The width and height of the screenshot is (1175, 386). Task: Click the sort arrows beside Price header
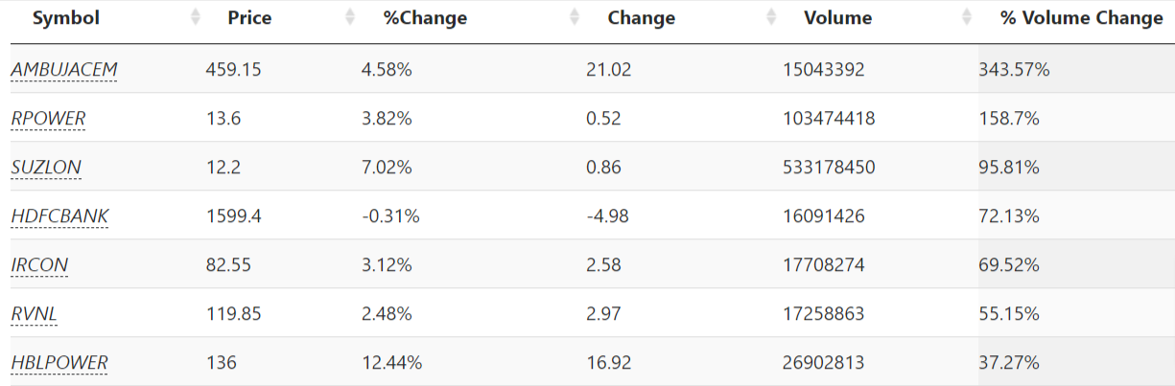(350, 17)
